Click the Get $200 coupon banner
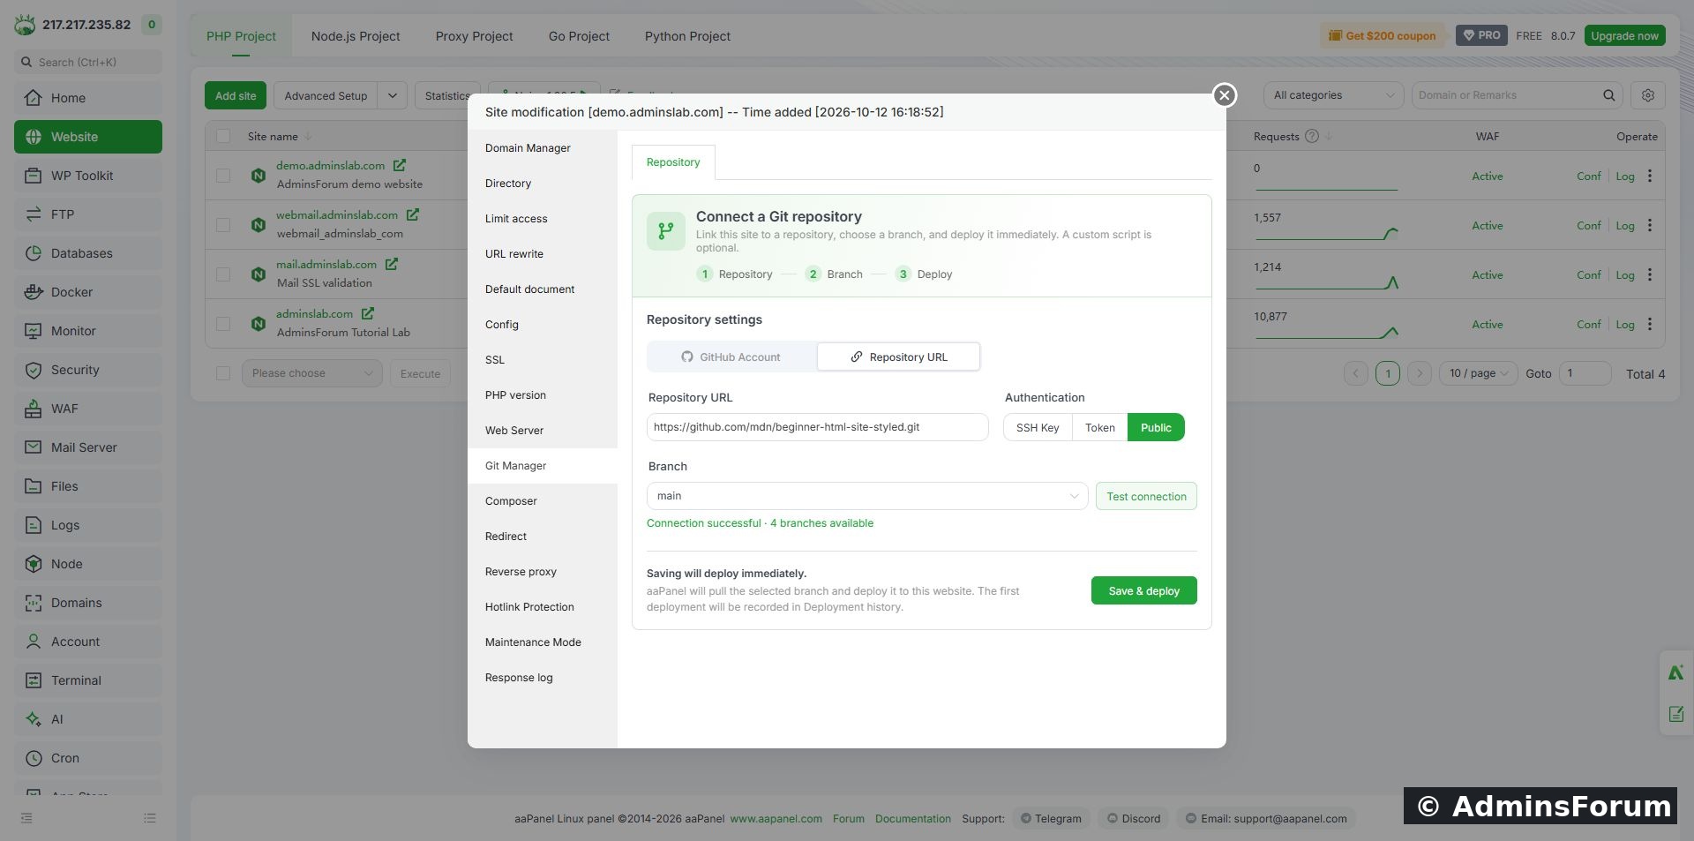 click(1383, 35)
